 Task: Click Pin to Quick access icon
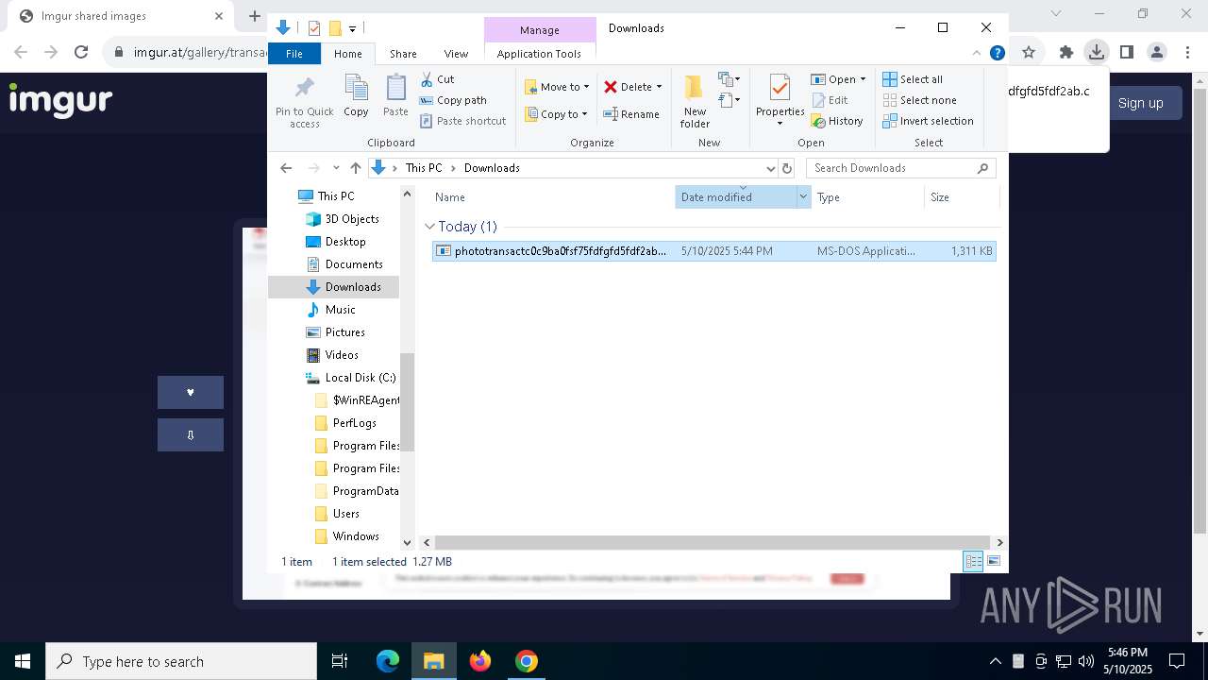click(x=304, y=102)
